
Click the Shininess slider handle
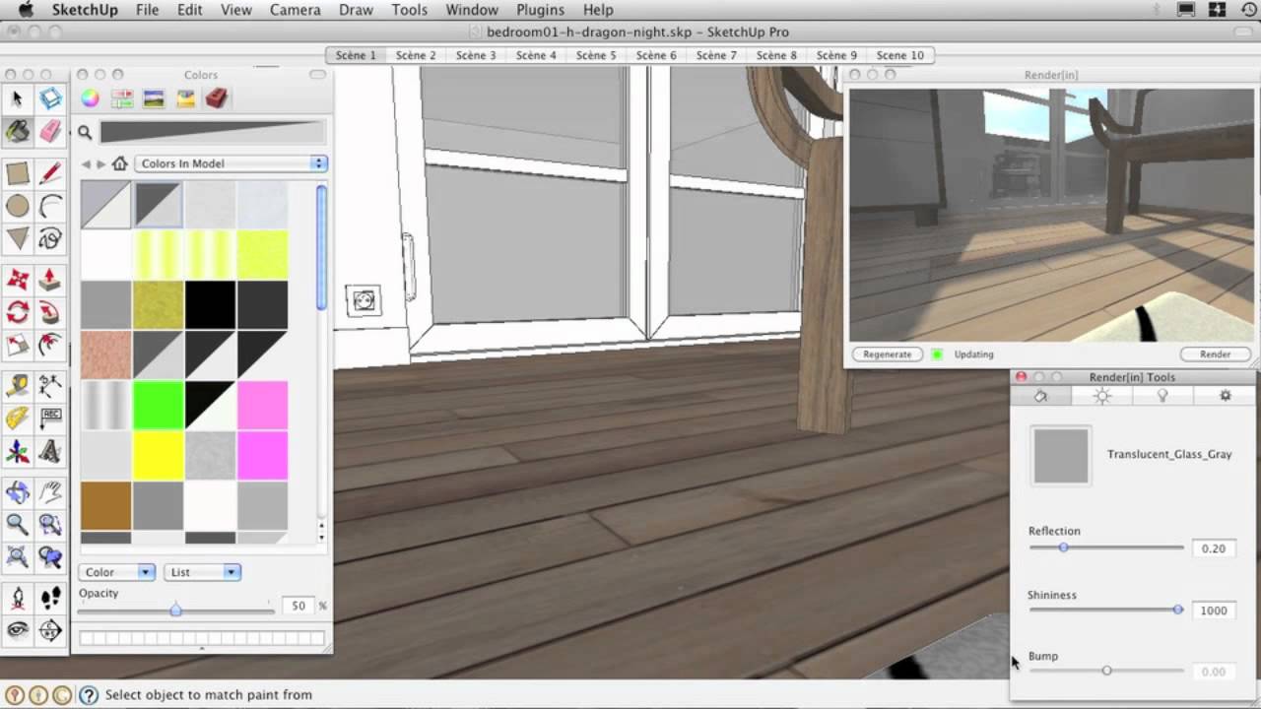click(x=1178, y=610)
